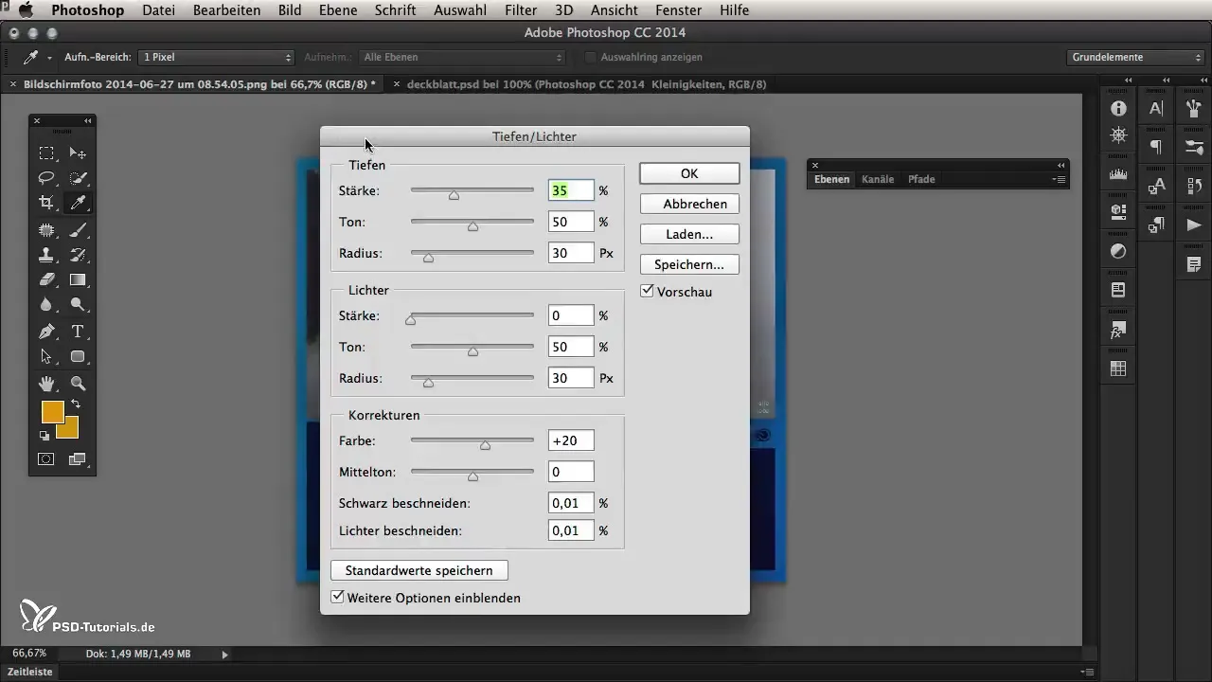This screenshot has width=1212, height=682.
Task: Click the foreground color swatch
Action: click(52, 412)
